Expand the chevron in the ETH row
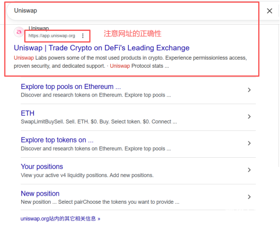The image size is (280, 227). 249,117
